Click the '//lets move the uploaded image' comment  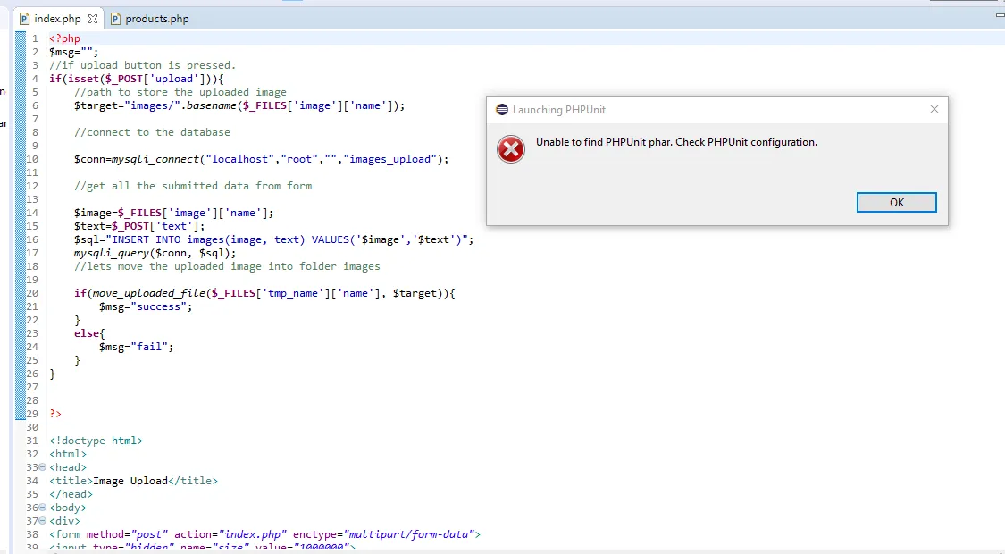[227, 266]
